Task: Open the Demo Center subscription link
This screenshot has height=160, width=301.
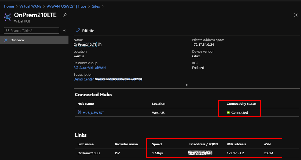Action: (84, 79)
